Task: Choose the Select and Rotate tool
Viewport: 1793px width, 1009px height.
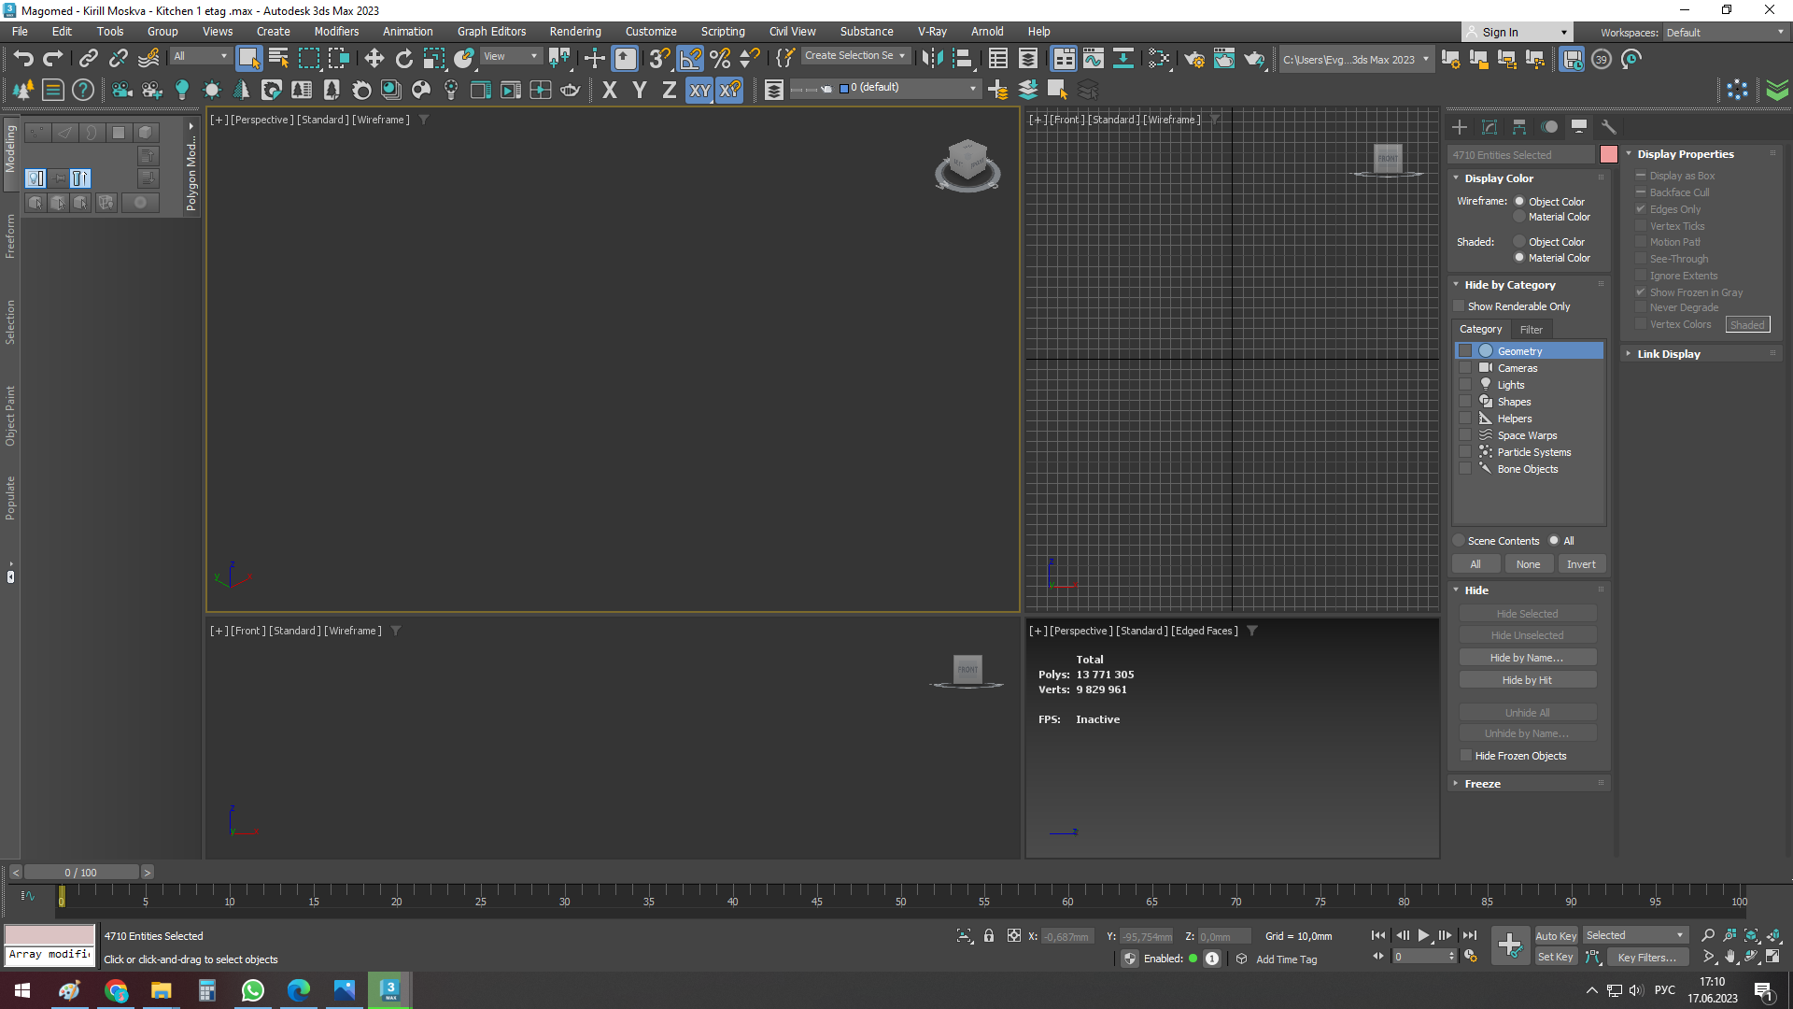Action: pyautogui.click(x=403, y=59)
